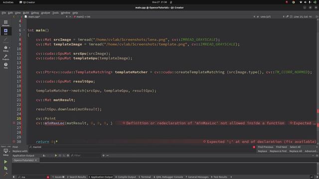
Task: Open the 9 Test Results pane
Action: pos(219,177)
